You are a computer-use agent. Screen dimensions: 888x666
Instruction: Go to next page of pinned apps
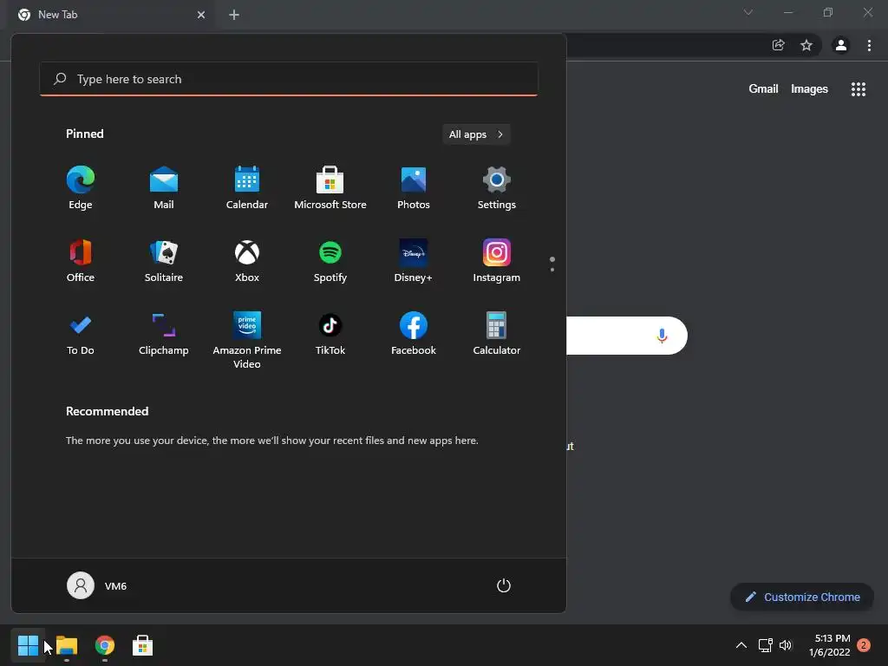coord(552,270)
